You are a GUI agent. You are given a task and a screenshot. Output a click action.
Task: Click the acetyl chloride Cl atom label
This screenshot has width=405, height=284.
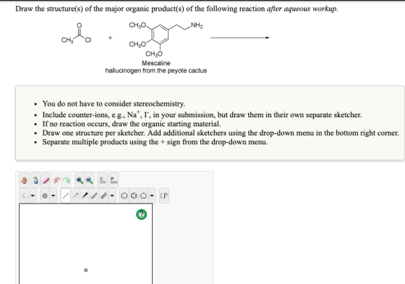[x=88, y=40]
